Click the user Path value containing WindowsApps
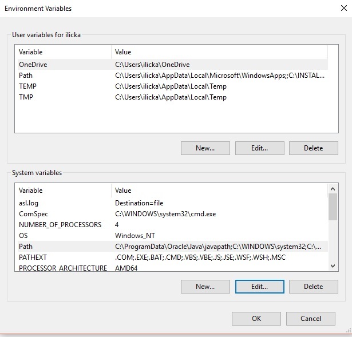 pos(220,76)
